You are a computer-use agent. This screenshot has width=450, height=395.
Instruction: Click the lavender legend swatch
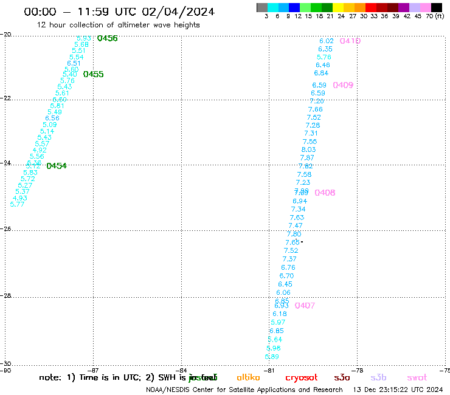[414, 7]
